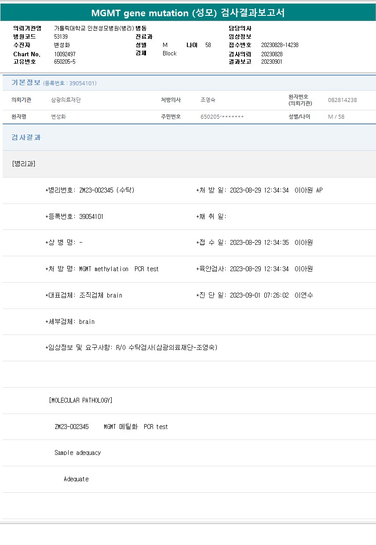376x545 pixels.
Task: Click the [병리과] heading
Action: (24, 164)
